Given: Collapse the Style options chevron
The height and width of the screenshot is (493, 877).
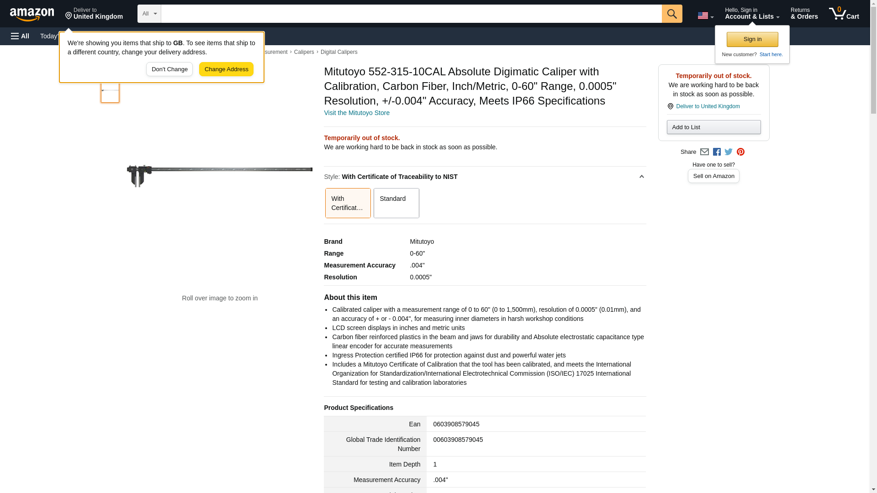Looking at the screenshot, I should (641, 177).
